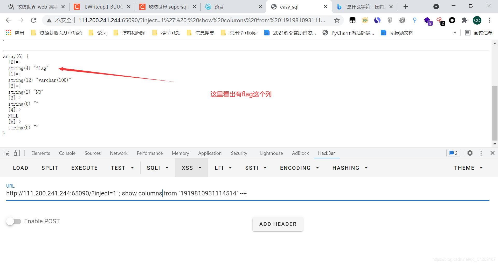498x264 pixels.
Task: Open the 不安全 site security indicator
Action: [x=59, y=20]
